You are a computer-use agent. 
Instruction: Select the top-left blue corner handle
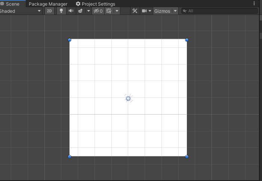pyautogui.click(x=70, y=40)
